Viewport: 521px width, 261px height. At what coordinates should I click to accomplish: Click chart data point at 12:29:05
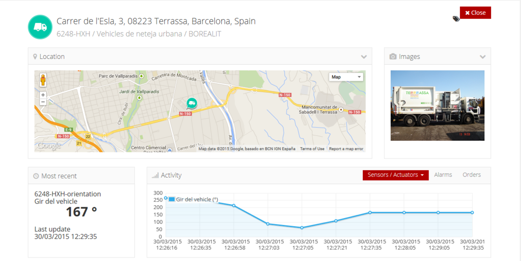click(x=438, y=213)
